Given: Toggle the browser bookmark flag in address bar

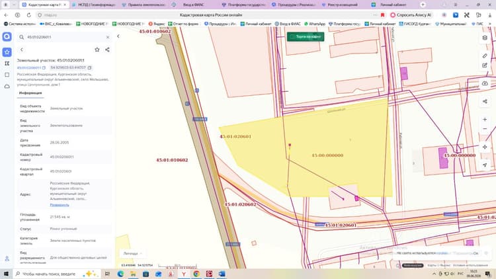Looking at the screenshot, I should (x=382, y=15).
